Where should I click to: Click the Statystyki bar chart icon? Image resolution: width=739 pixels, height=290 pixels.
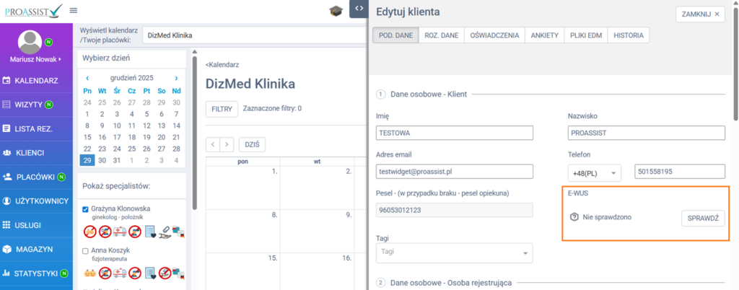(6, 273)
